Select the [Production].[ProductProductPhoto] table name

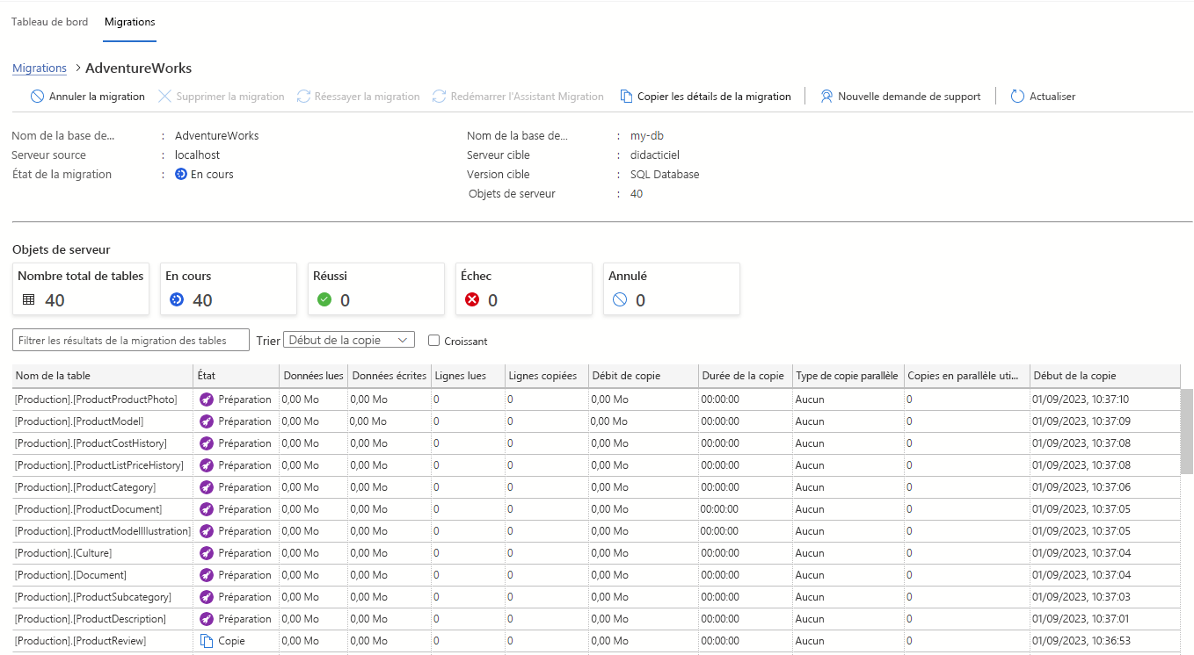click(97, 399)
